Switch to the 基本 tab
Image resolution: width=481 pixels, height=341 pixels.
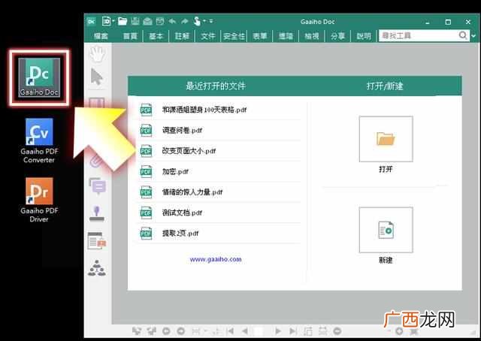pos(156,36)
